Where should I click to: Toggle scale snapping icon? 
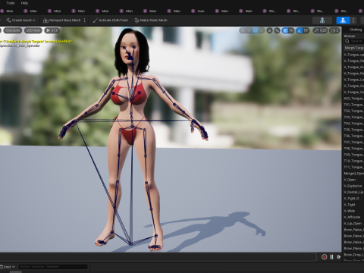[x=316, y=30]
